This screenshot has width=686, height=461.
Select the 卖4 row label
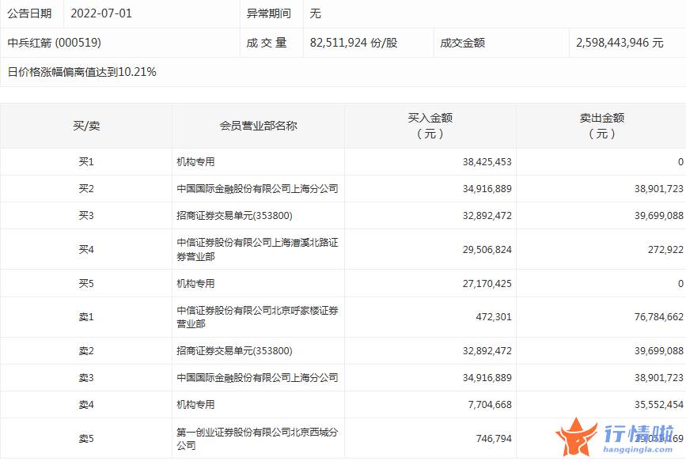point(86,405)
